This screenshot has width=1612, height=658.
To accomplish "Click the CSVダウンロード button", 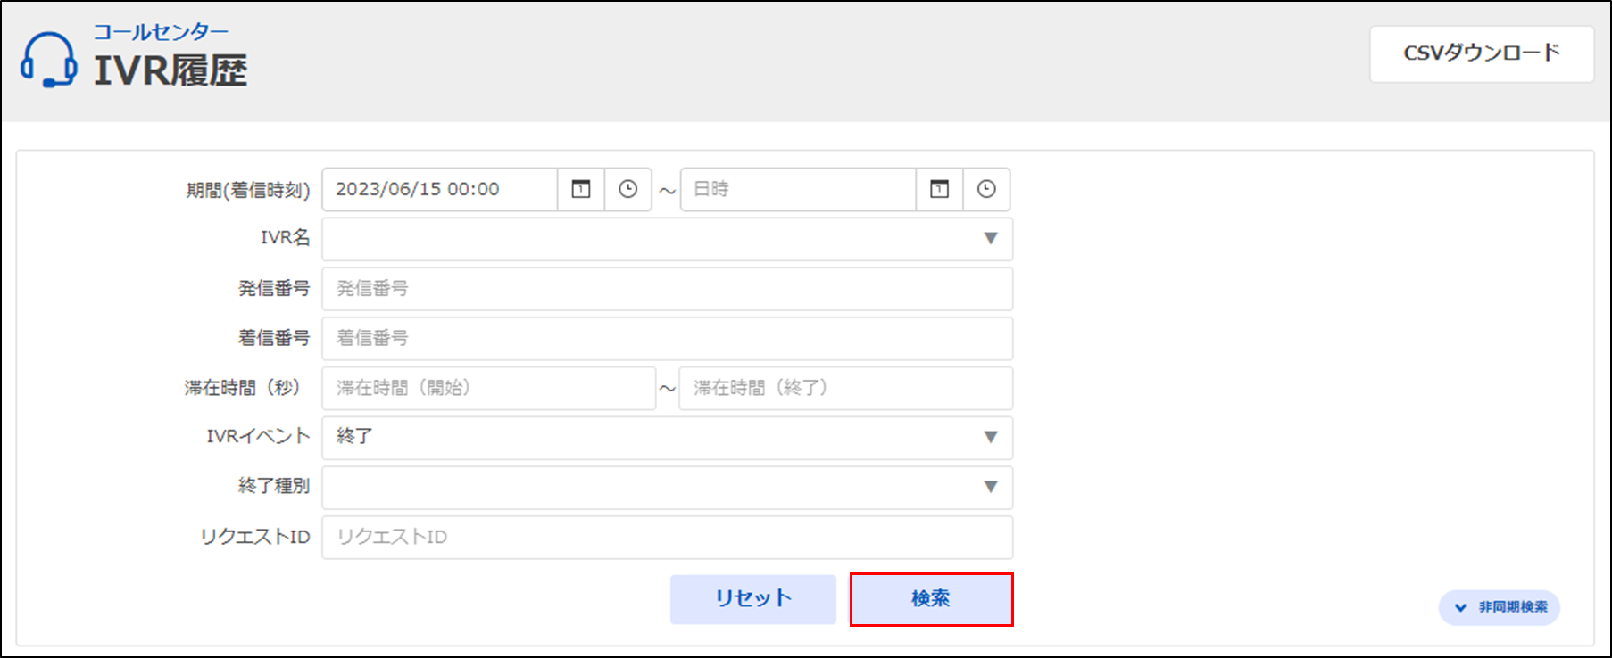I will click(1481, 53).
